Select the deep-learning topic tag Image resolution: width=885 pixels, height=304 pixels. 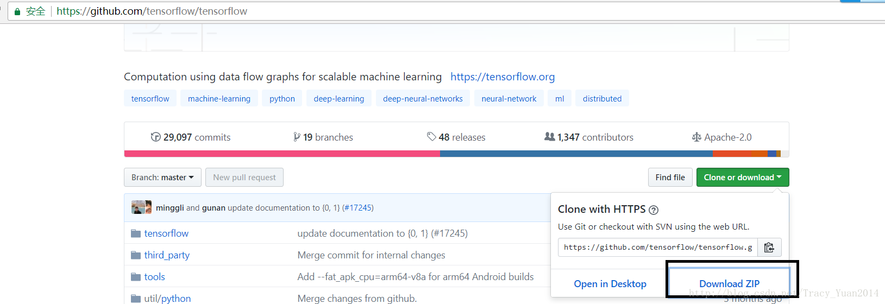click(x=339, y=99)
